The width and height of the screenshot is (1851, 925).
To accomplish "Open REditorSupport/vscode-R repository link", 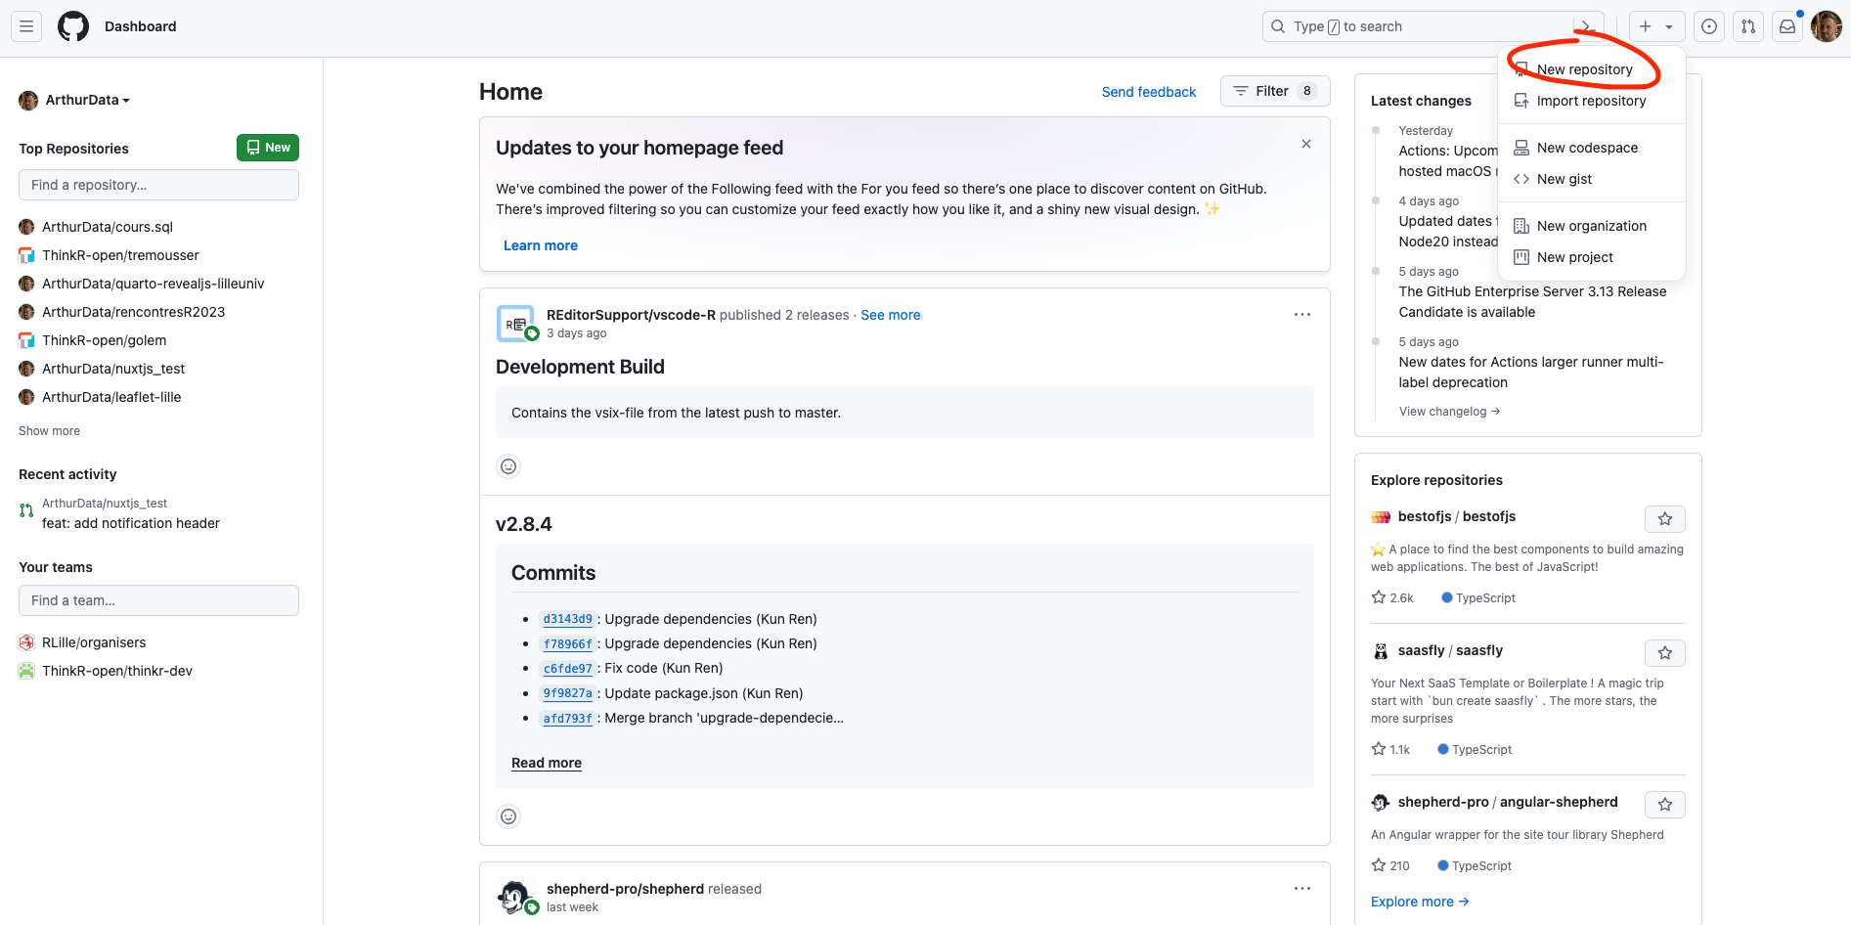I will pos(631,315).
